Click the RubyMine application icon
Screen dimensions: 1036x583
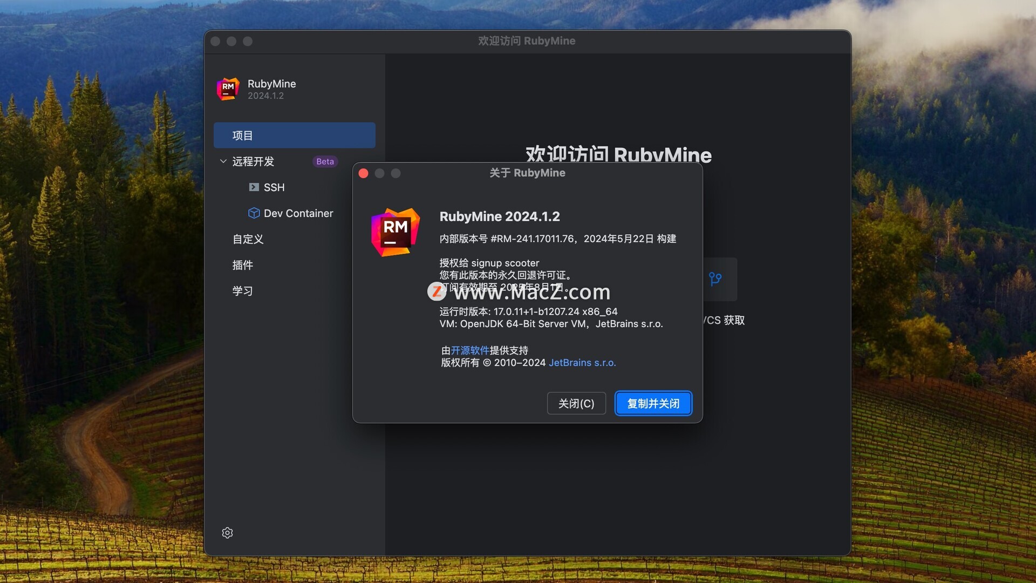[227, 89]
